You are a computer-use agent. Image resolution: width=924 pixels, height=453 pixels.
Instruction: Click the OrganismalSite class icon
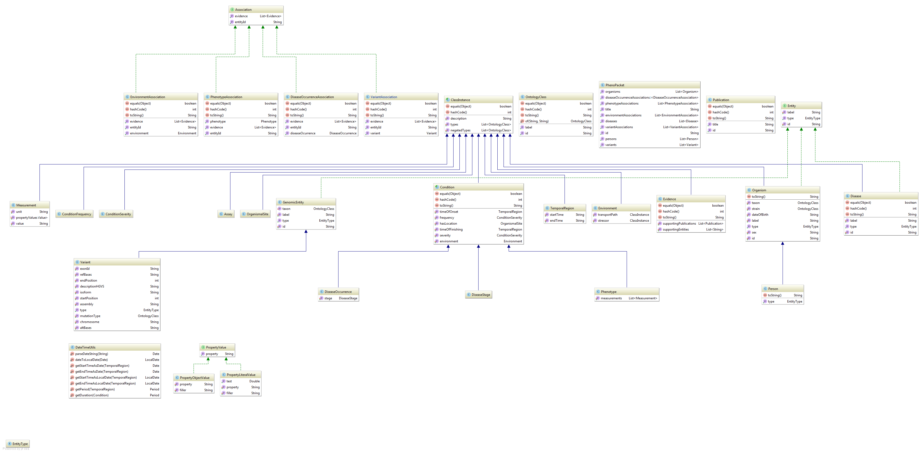pos(244,214)
